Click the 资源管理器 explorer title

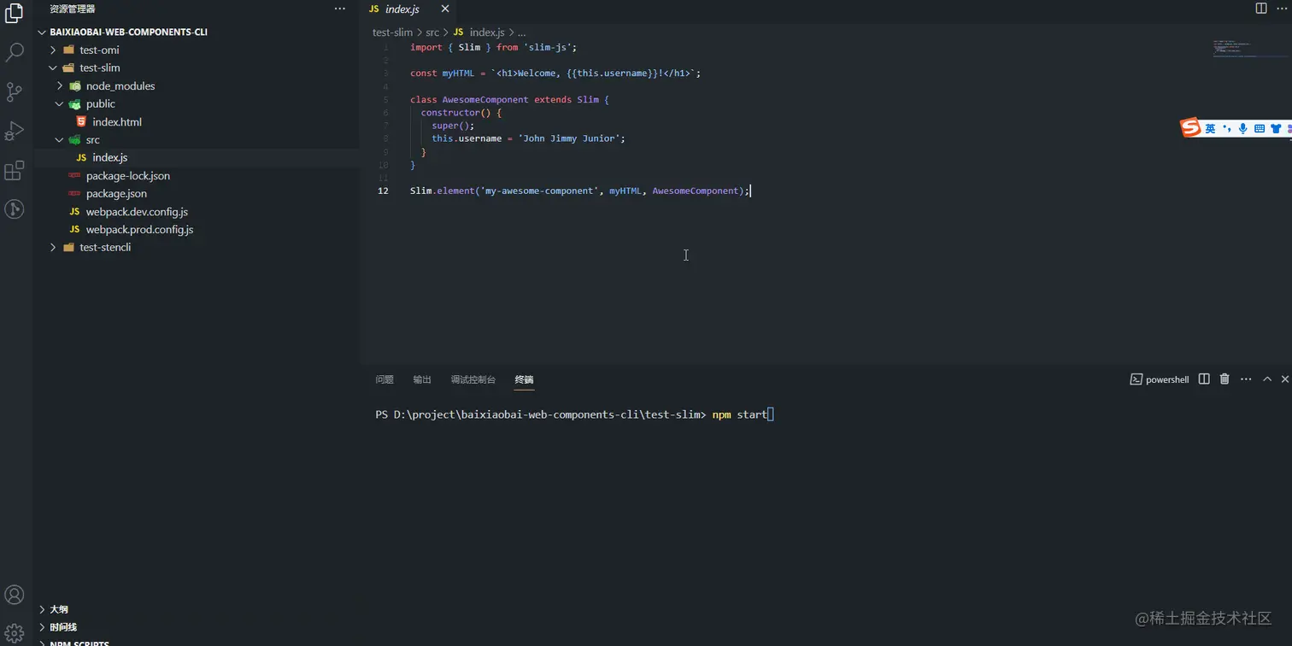(73, 9)
